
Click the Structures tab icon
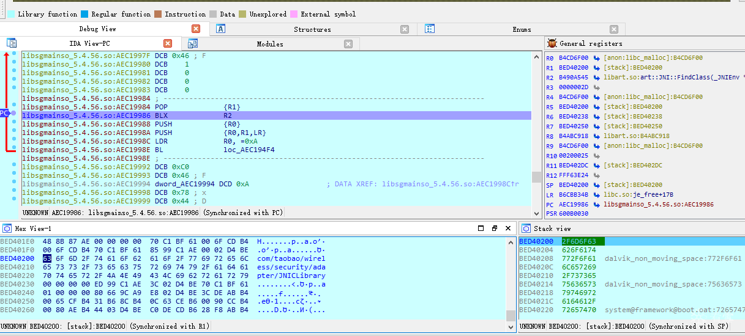221,29
